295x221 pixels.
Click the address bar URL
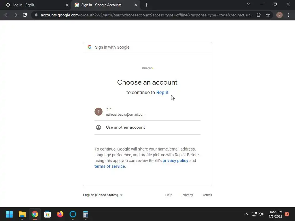click(x=147, y=15)
